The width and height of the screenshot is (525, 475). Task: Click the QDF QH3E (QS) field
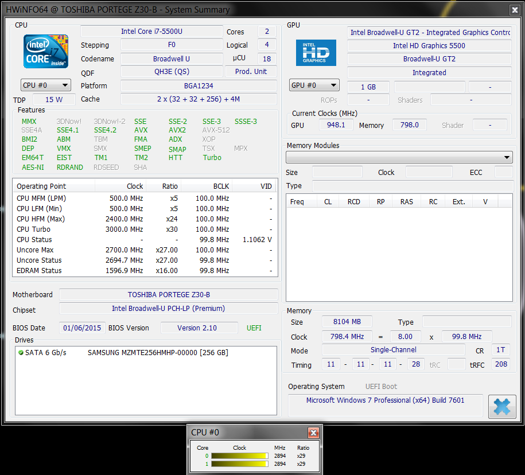click(x=172, y=72)
